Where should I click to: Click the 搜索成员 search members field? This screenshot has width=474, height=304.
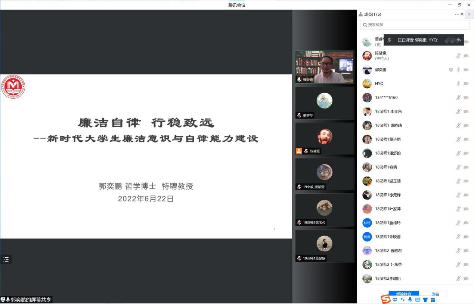pyautogui.click(x=415, y=25)
